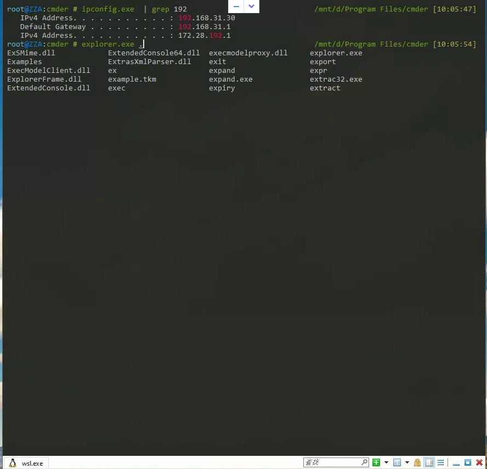
Task: Toggle the lock console padlock icon
Action: 417,462
